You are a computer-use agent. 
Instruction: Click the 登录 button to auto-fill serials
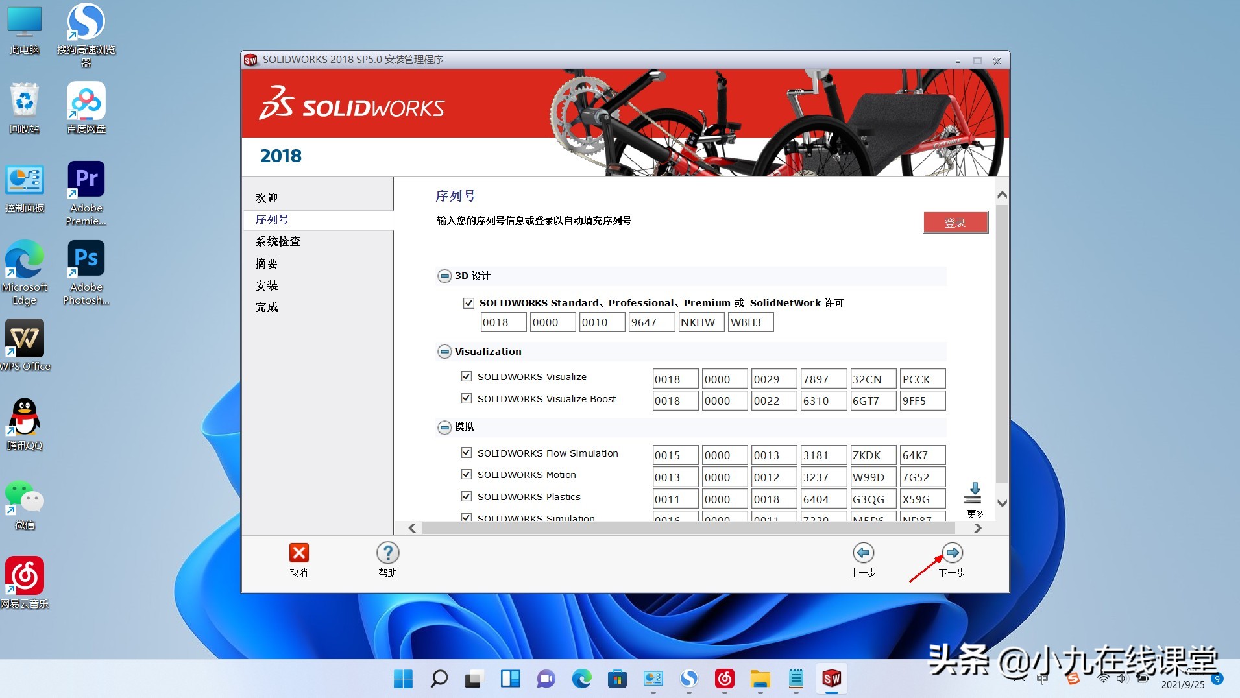tap(956, 222)
